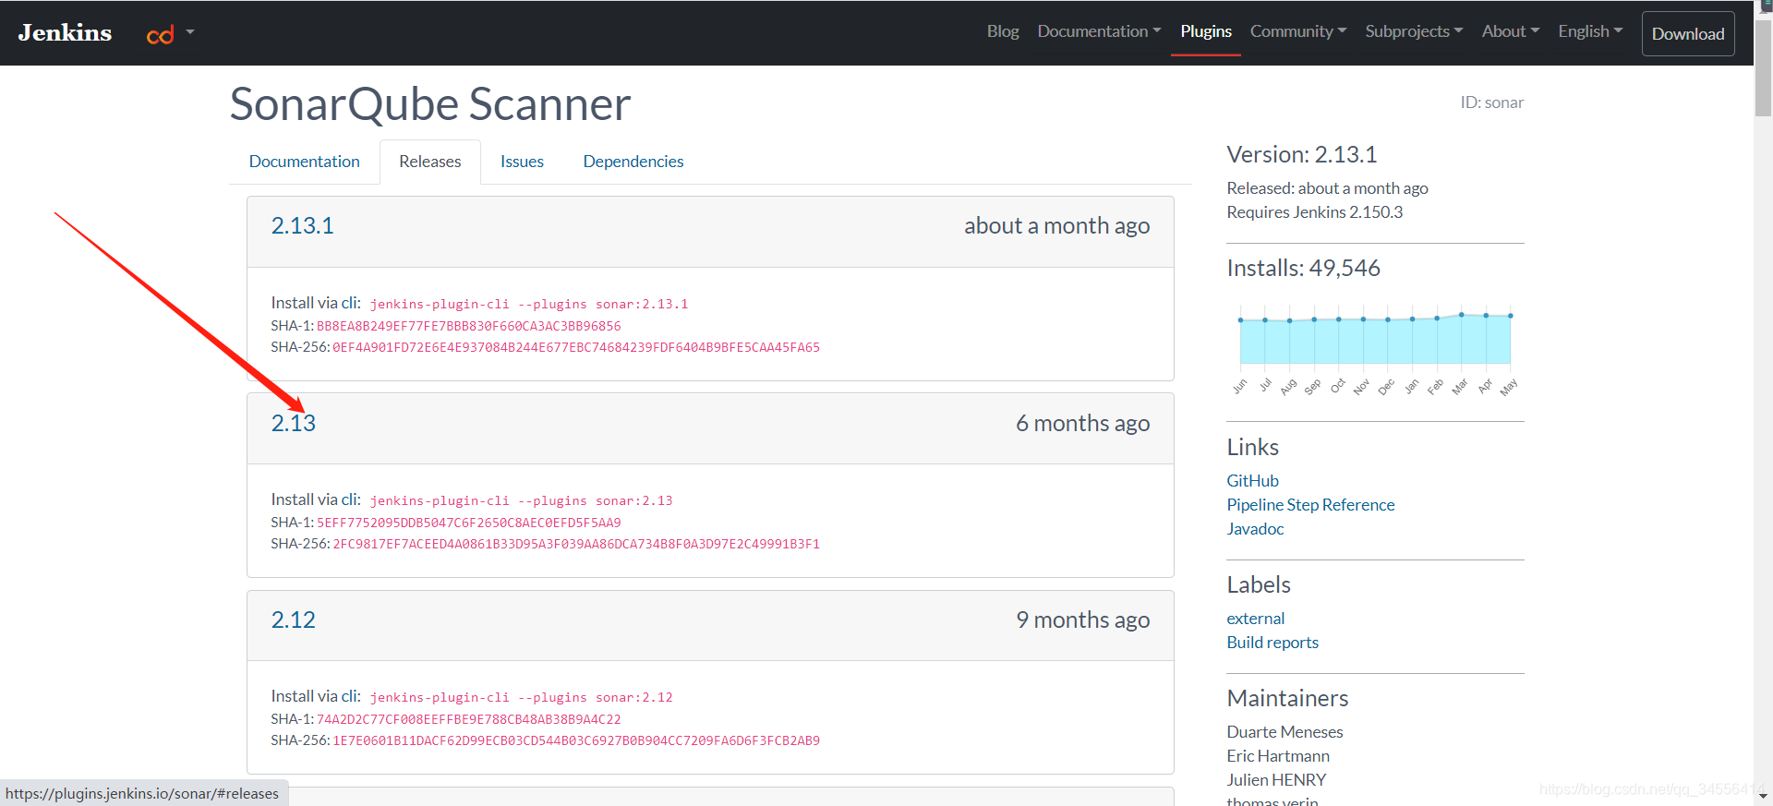Open the Dependencies tab
The height and width of the screenshot is (806, 1773).
[x=633, y=162]
